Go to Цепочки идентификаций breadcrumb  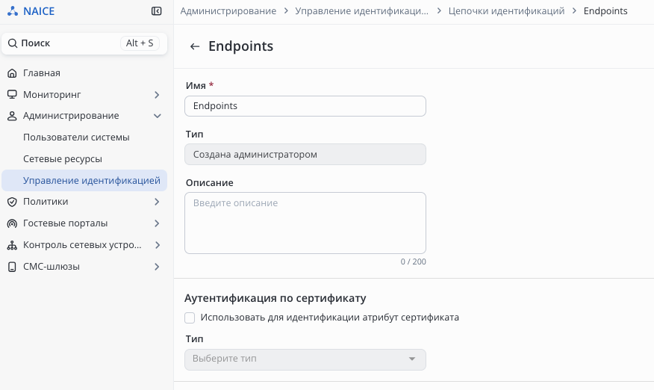(506, 11)
